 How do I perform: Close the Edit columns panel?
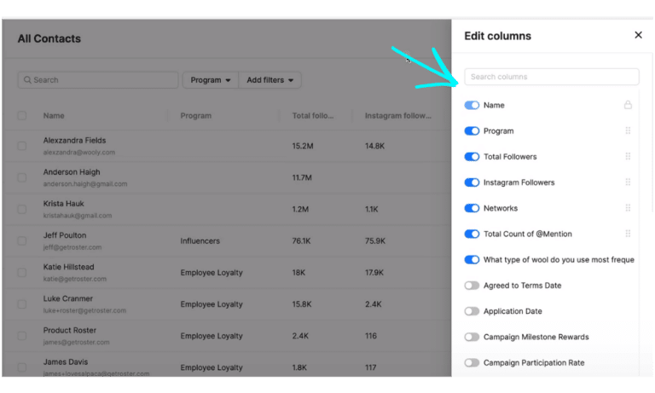(x=638, y=36)
